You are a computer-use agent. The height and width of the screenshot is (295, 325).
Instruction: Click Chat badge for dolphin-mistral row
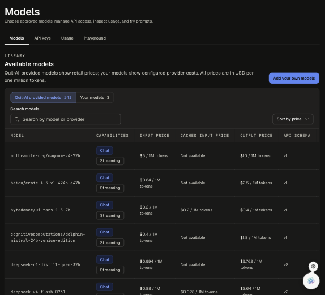(104, 232)
